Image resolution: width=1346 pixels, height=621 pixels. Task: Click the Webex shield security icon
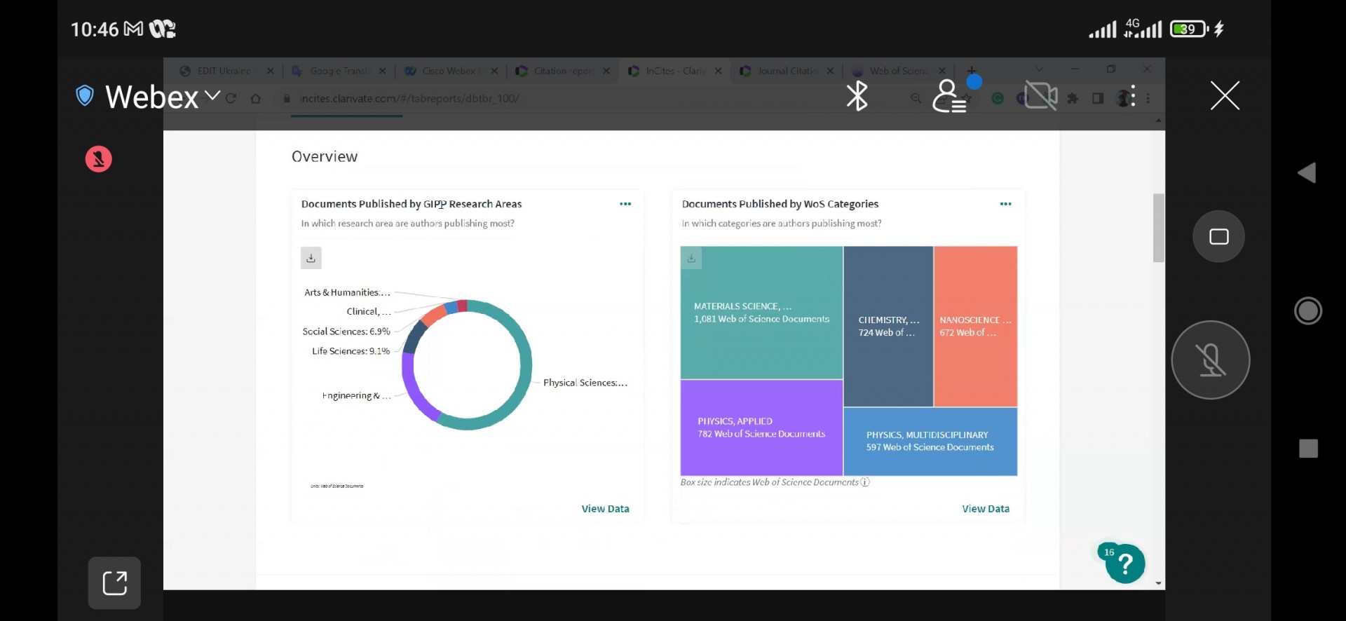(85, 95)
